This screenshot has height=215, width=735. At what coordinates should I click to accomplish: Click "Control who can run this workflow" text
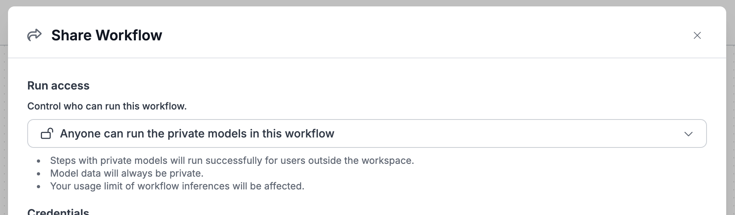[x=107, y=106]
